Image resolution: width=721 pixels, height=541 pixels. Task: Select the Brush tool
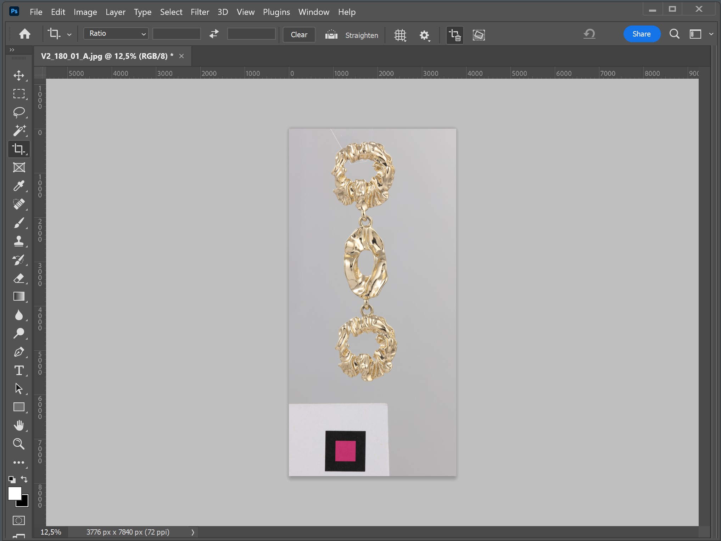(19, 223)
